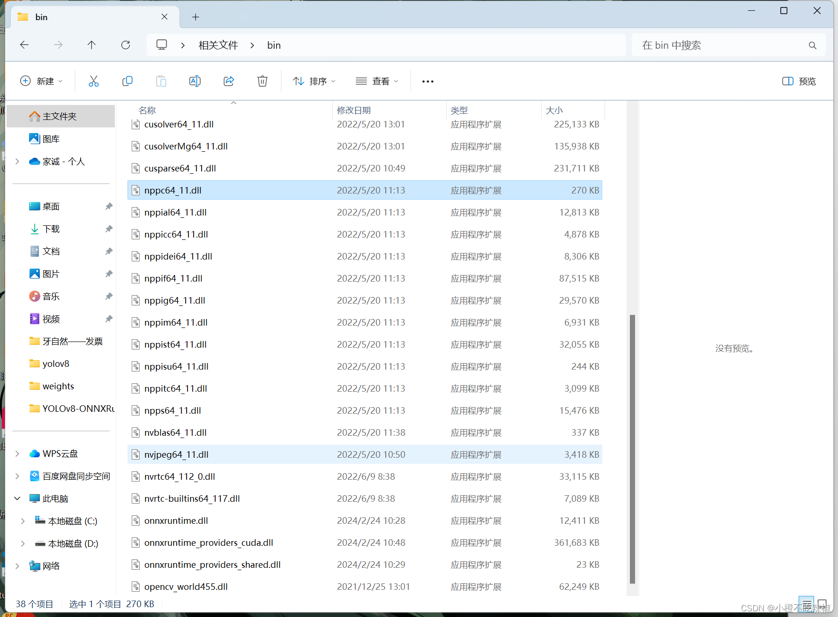Go up one directory level
838x617 pixels.
click(x=91, y=45)
